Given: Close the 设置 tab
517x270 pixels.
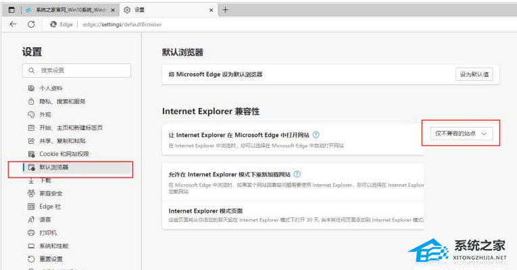Looking at the screenshot, I should coord(212,10).
